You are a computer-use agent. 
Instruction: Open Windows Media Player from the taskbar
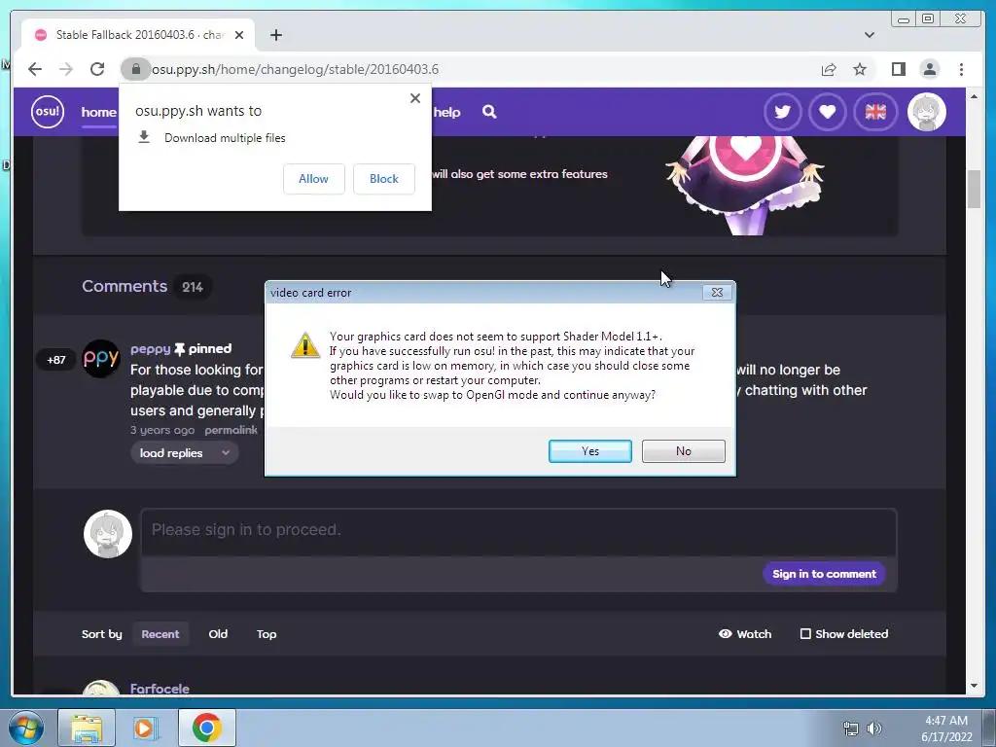click(x=145, y=728)
